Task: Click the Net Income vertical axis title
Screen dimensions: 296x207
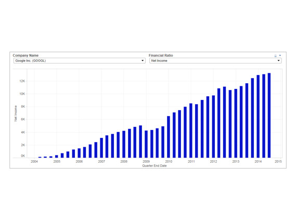Action: 16,113
